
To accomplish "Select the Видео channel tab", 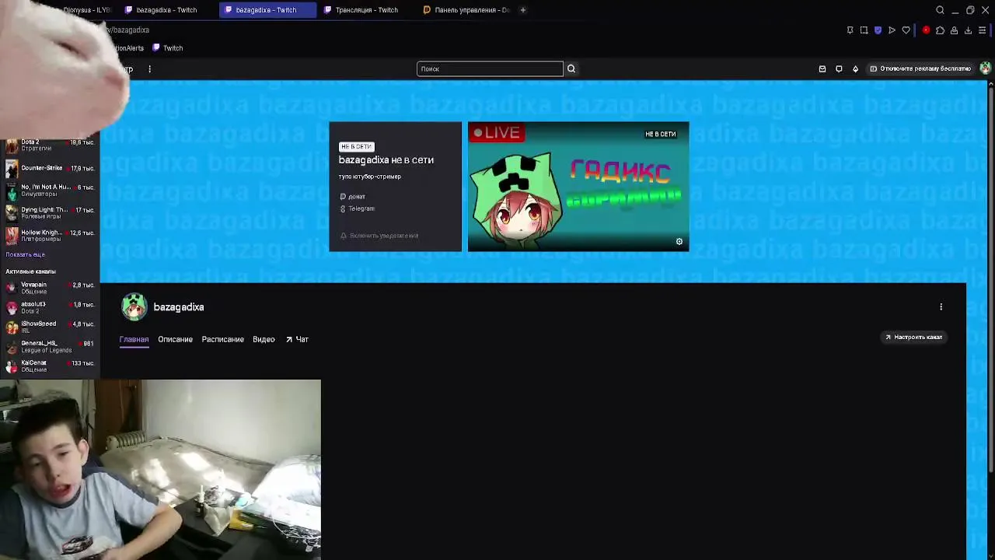I will click(264, 339).
